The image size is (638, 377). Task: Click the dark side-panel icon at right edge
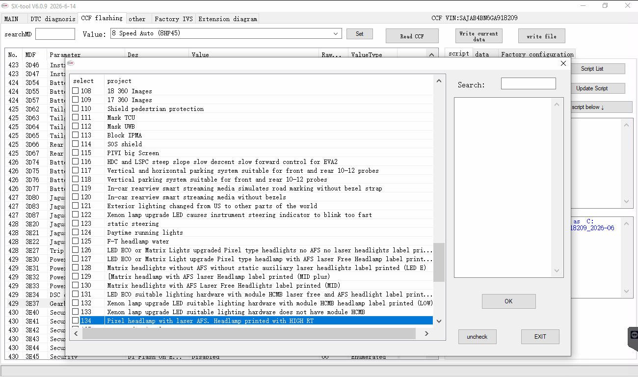633,338
